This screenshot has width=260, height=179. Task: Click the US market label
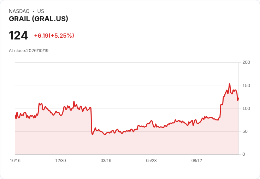41,11
